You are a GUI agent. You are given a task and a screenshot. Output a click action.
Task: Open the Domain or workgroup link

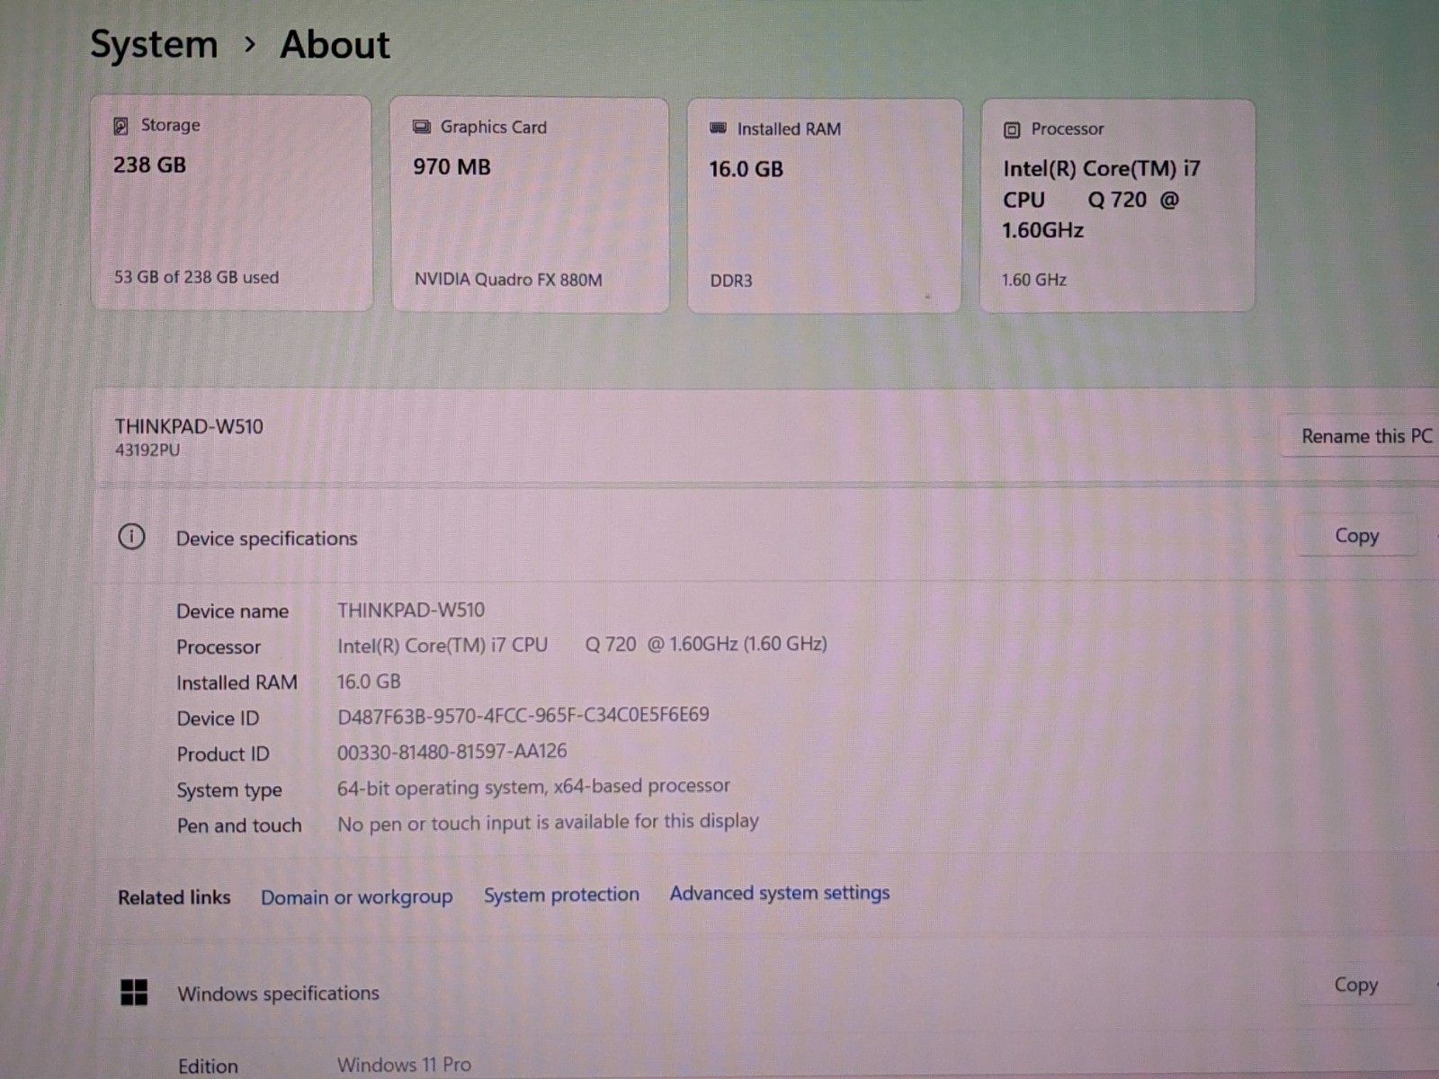[356, 897]
